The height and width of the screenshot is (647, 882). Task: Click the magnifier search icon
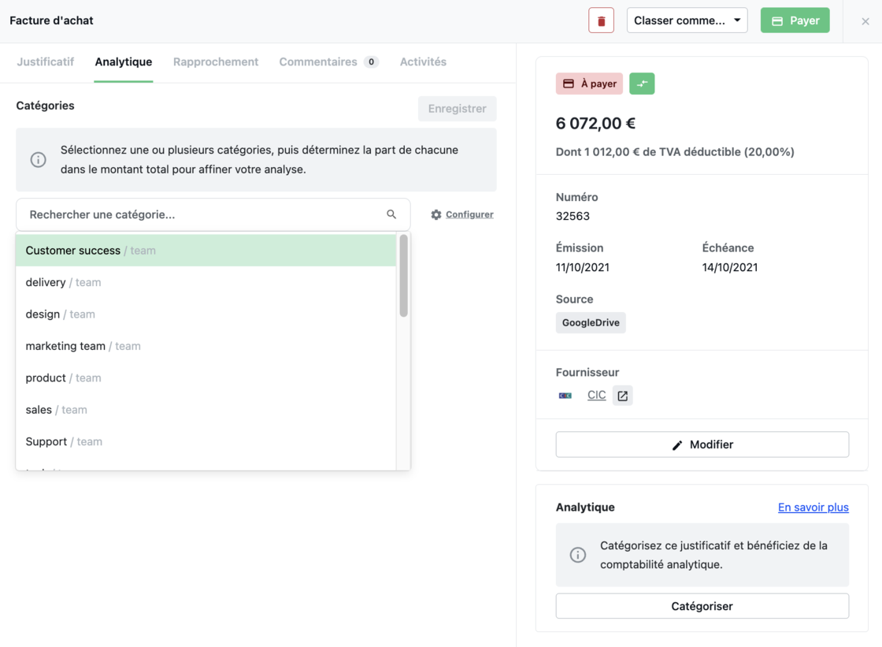coord(391,214)
